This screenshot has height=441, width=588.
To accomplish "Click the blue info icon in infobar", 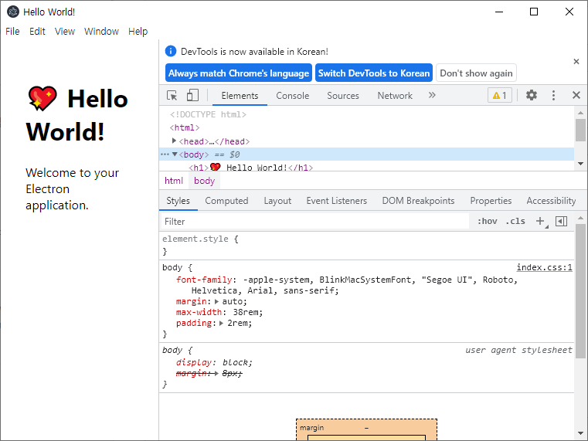I will [171, 51].
